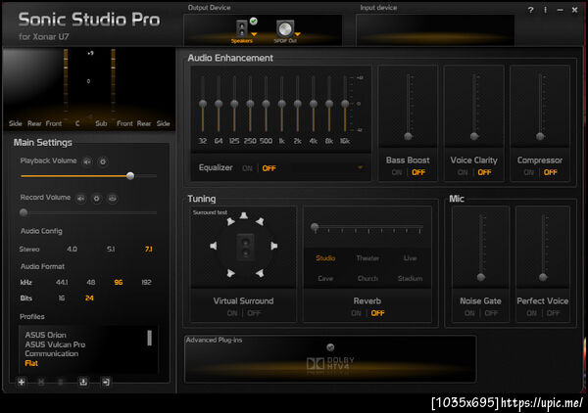588x413 pixels.
Task: Select 5.1 audio config
Action: [x=111, y=249]
